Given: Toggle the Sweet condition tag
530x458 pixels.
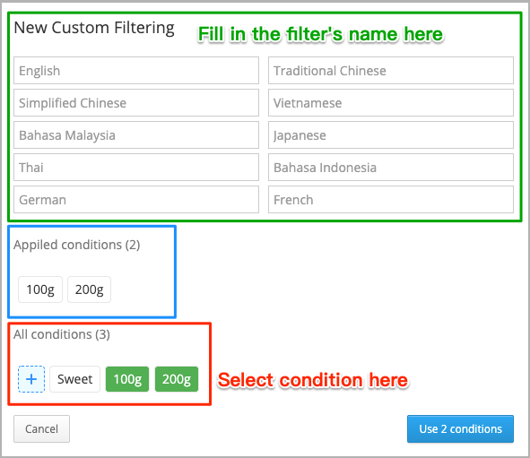Looking at the screenshot, I should coord(74,379).
